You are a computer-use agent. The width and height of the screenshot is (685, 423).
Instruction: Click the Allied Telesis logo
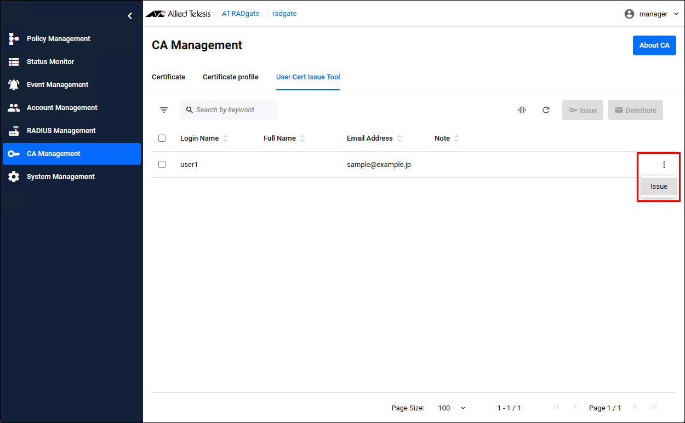178,14
